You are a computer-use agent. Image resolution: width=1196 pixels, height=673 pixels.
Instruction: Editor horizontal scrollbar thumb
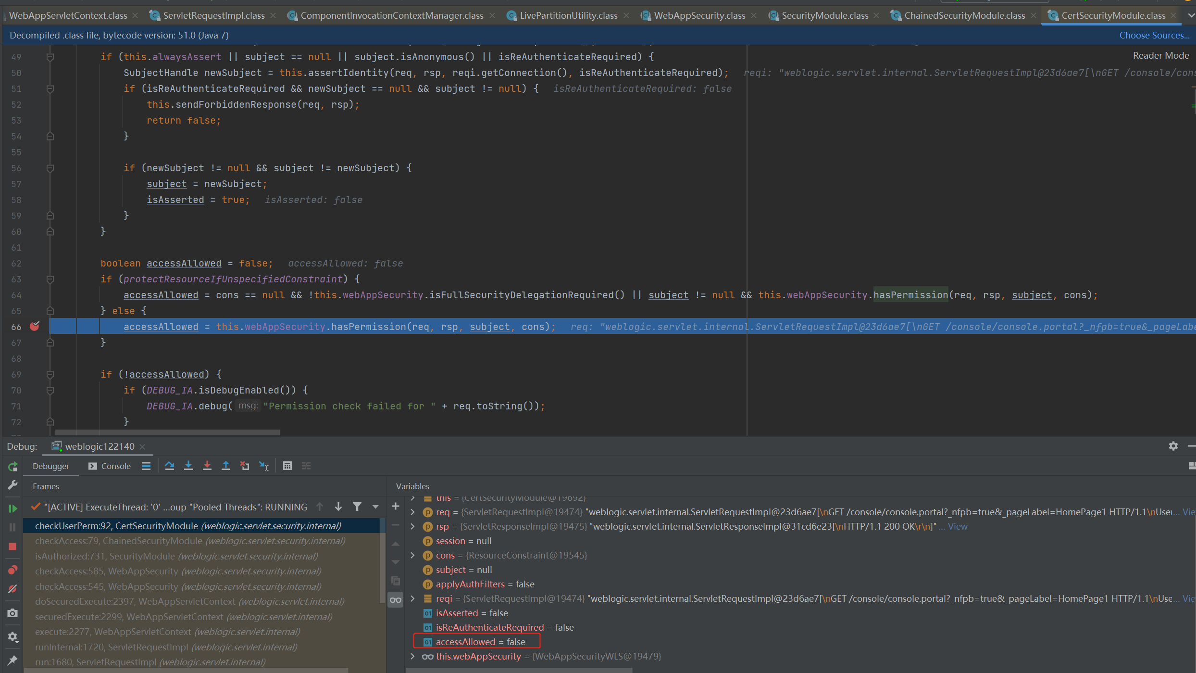click(x=167, y=432)
